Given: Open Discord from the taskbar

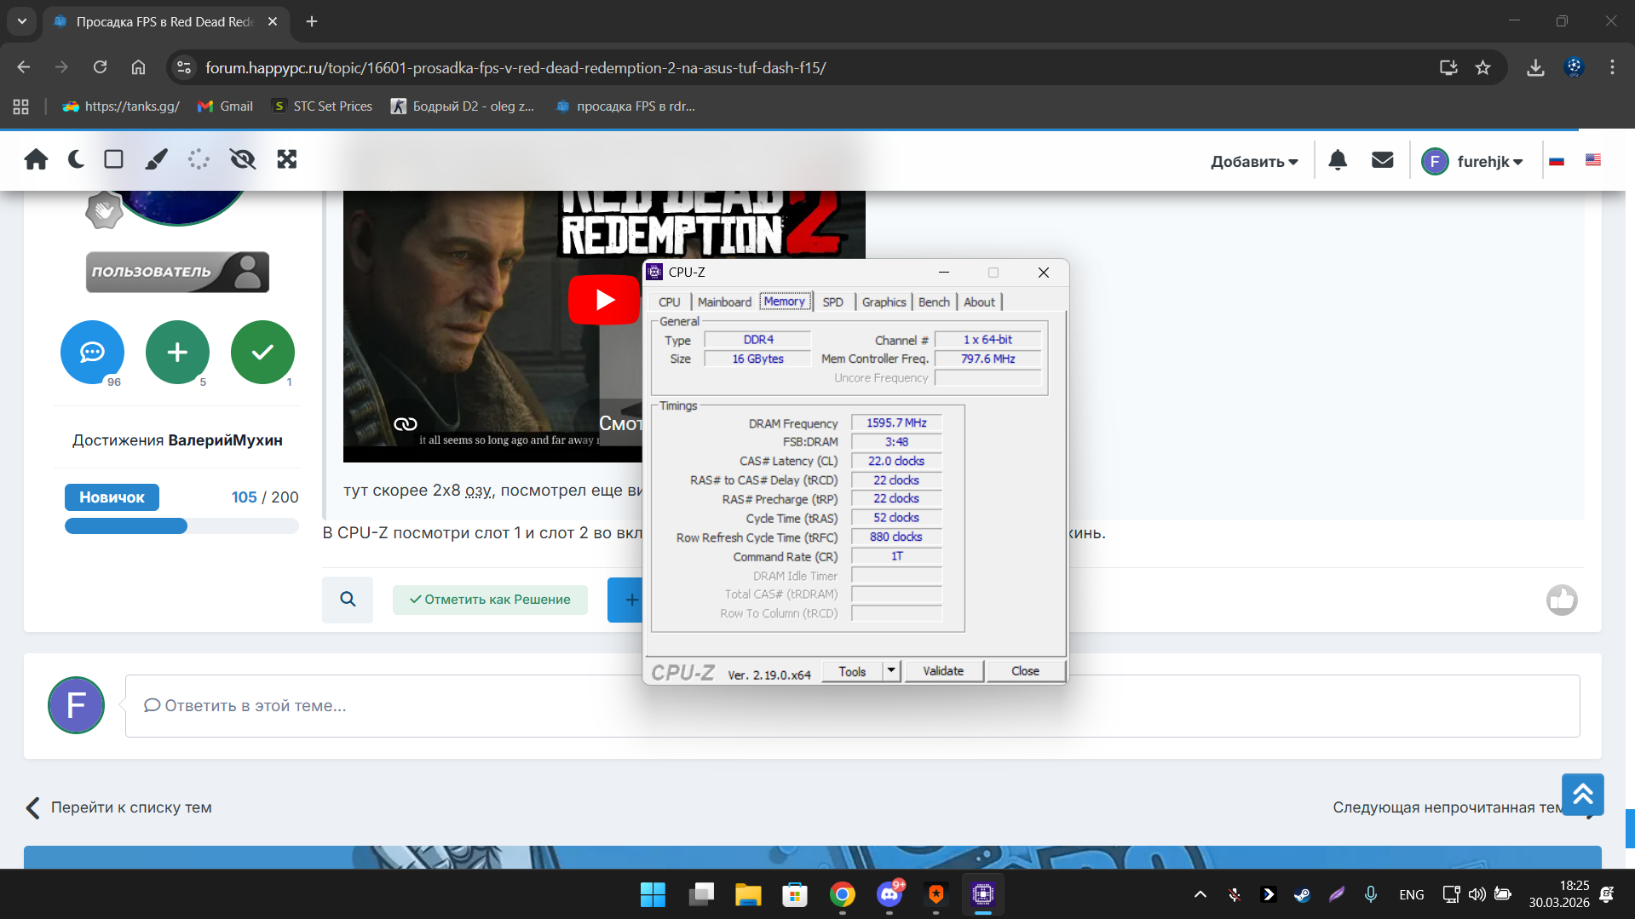Looking at the screenshot, I should tap(889, 894).
